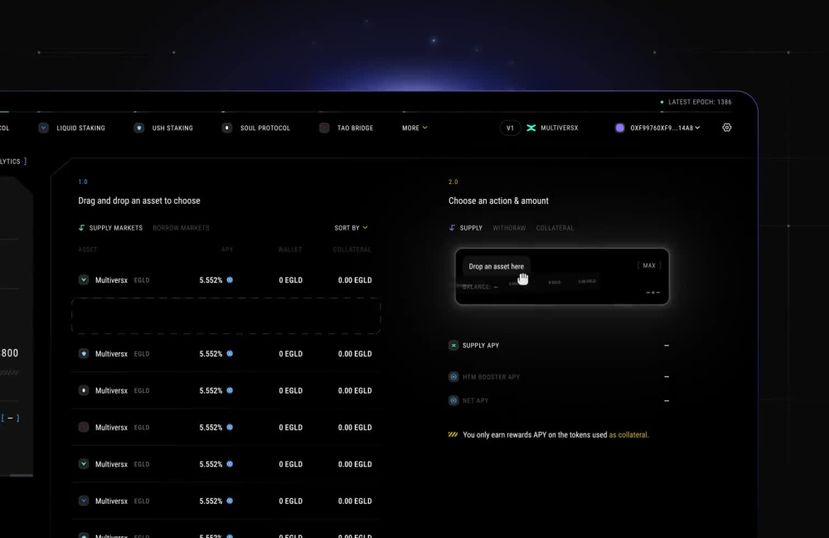
Task: Open the Liquid Staking page
Action: pos(81,128)
